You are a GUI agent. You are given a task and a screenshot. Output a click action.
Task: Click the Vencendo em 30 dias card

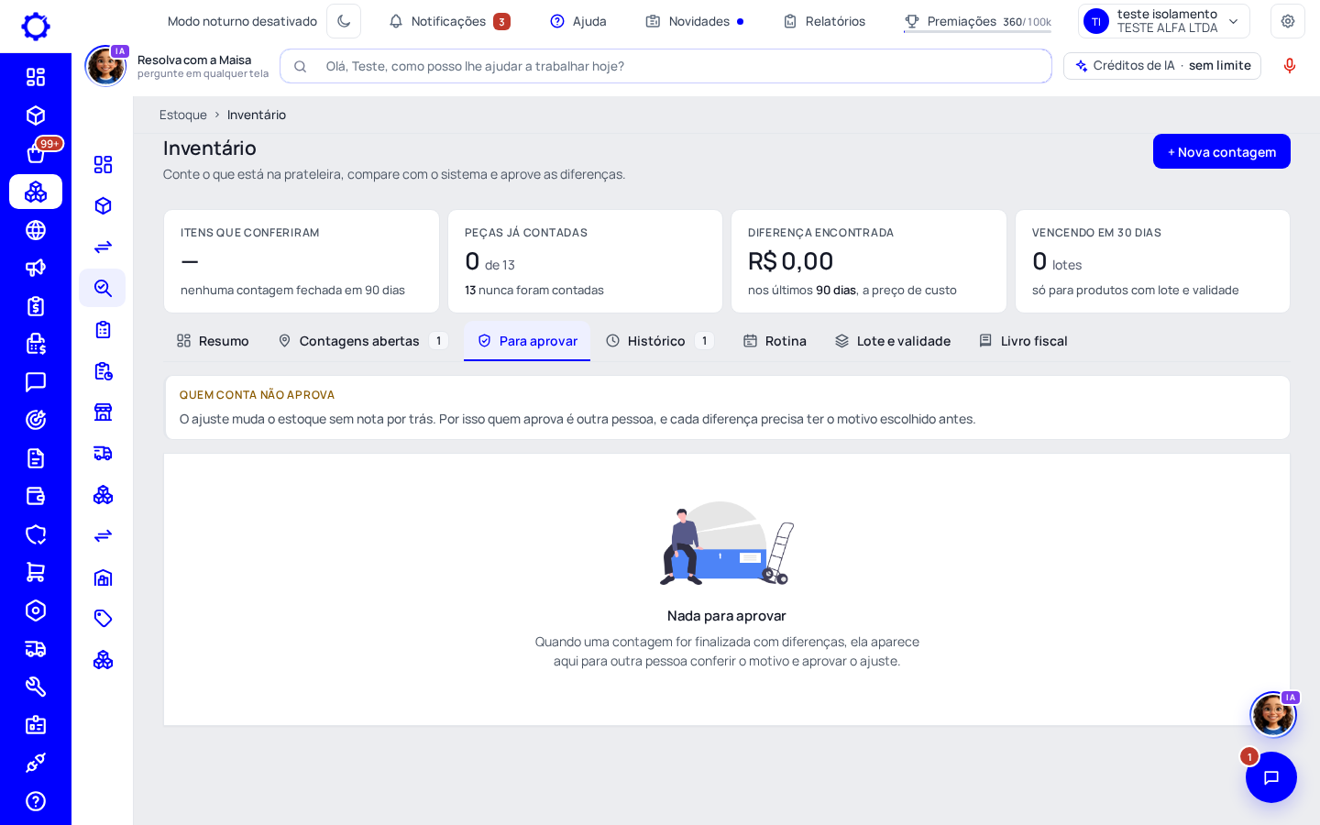pyautogui.click(x=1153, y=261)
